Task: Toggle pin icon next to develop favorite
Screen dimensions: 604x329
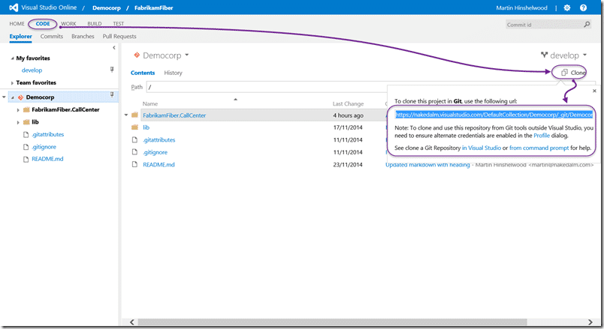Action: point(112,70)
